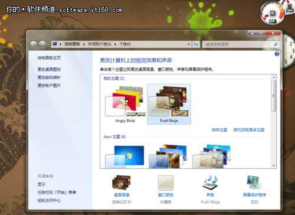This screenshot has height=215, width=295.
Task: Open 轻松访问中心 link
Action: coord(49,200)
